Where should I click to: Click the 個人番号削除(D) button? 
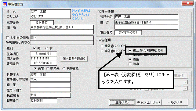coord(74,59)
